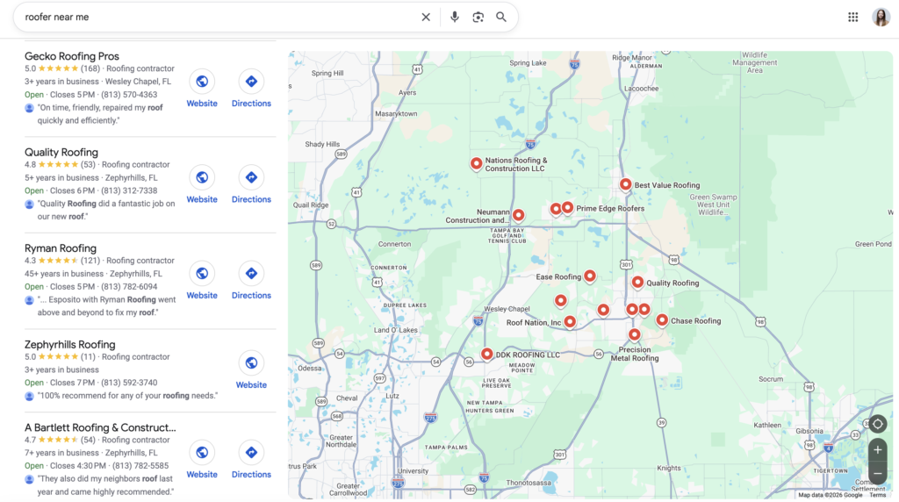This screenshot has height=502, width=899.
Task: Select the Quality Roofing map pin
Action: pos(637,283)
